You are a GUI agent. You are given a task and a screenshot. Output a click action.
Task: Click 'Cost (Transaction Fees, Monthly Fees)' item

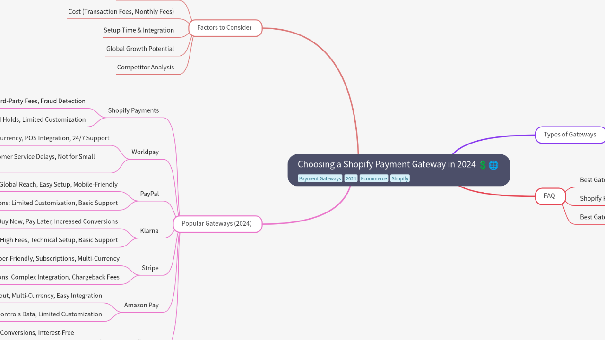click(x=121, y=11)
